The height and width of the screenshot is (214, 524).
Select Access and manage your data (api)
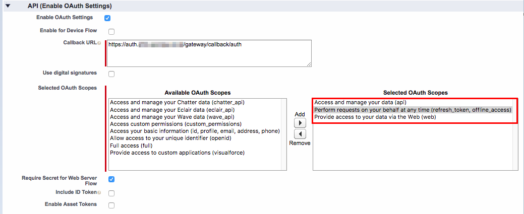point(413,103)
